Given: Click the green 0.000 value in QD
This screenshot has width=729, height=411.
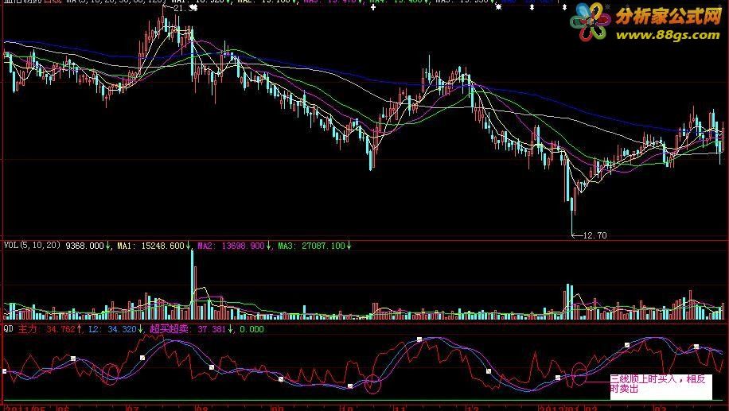Looking at the screenshot, I should pyautogui.click(x=251, y=329).
